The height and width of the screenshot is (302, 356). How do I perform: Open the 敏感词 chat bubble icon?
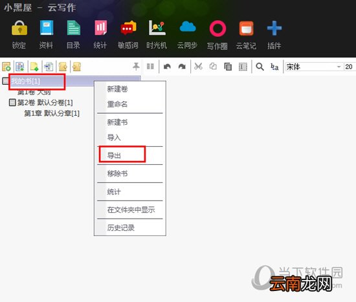pos(128,28)
